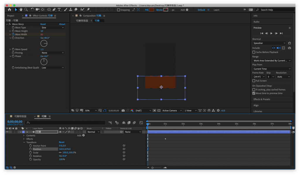Viewport: 300px width, 175px height.
Task: Click the Fill color swatch
Action: pos(151,10)
